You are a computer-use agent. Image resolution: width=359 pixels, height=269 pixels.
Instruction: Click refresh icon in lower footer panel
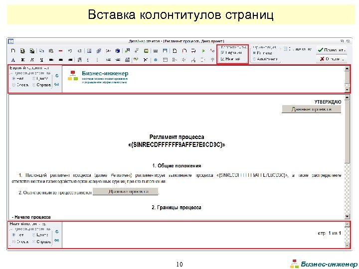point(57,232)
